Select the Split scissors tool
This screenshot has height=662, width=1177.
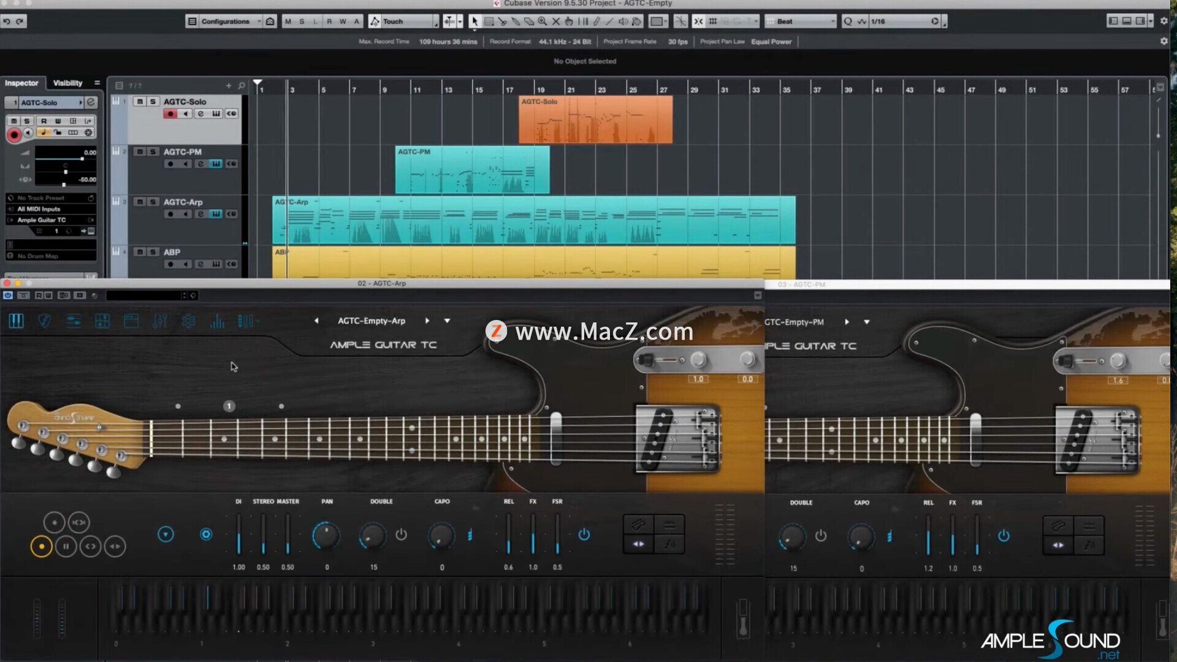click(502, 21)
